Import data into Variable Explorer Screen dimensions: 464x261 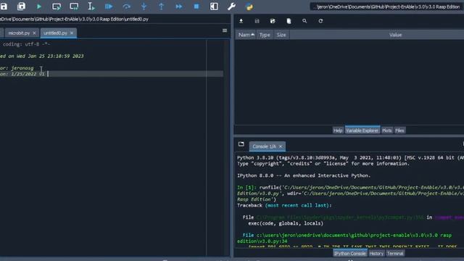click(x=241, y=21)
